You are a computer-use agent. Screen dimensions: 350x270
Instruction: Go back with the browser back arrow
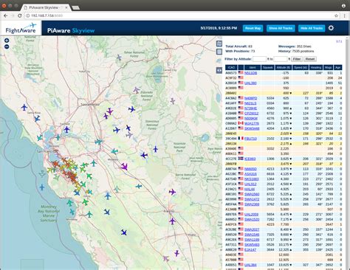[5, 15]
